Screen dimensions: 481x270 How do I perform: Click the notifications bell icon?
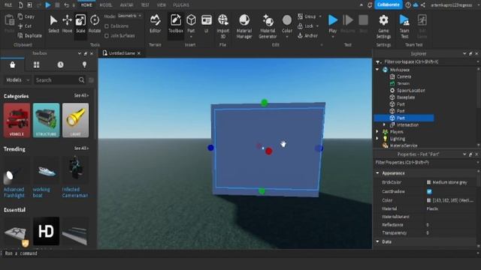tap(370, 5)
